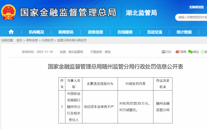Viewport: 207px width, 129px height.
Task: Open the 机构概况 menu
Action: [36, 32]
